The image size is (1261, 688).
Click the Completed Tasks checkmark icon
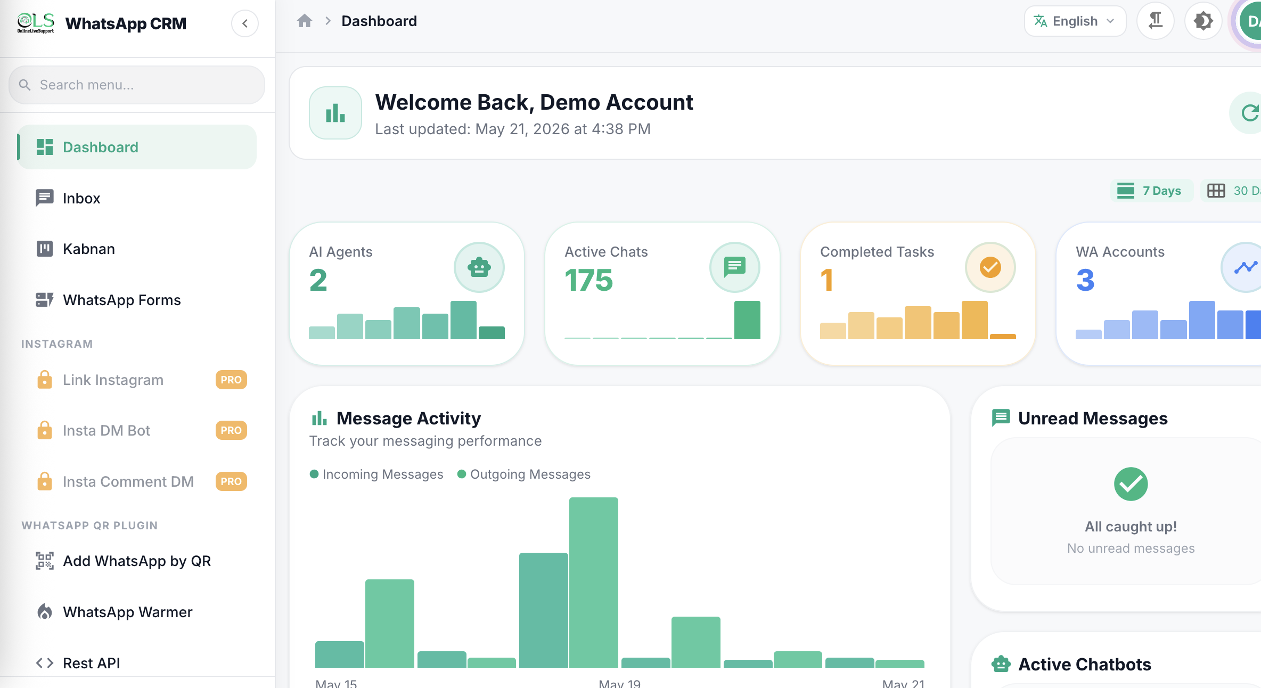coord(990,267)
